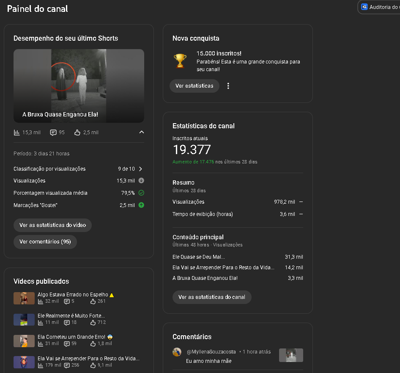The width and height of the screenshot is (400, 373).
Task: Click the gray down arrow beside Visualizações
Action: (x=141, y=181)
